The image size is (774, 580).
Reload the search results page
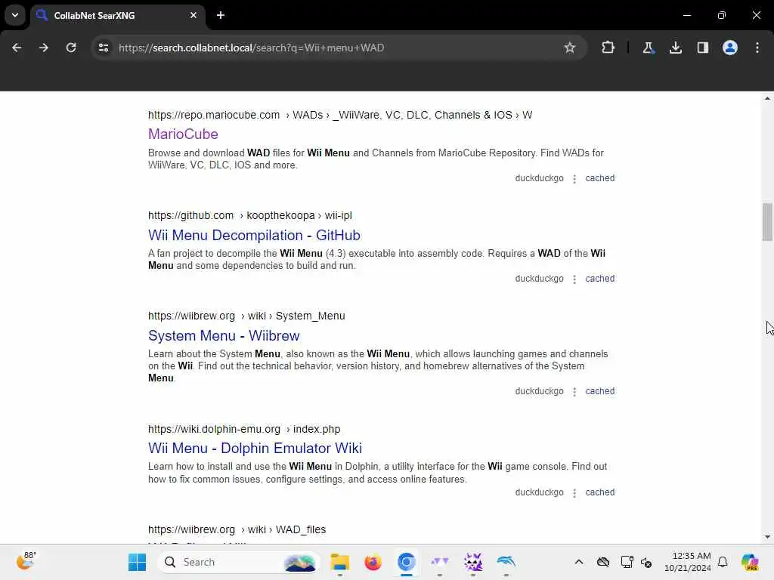click(71, 48)
